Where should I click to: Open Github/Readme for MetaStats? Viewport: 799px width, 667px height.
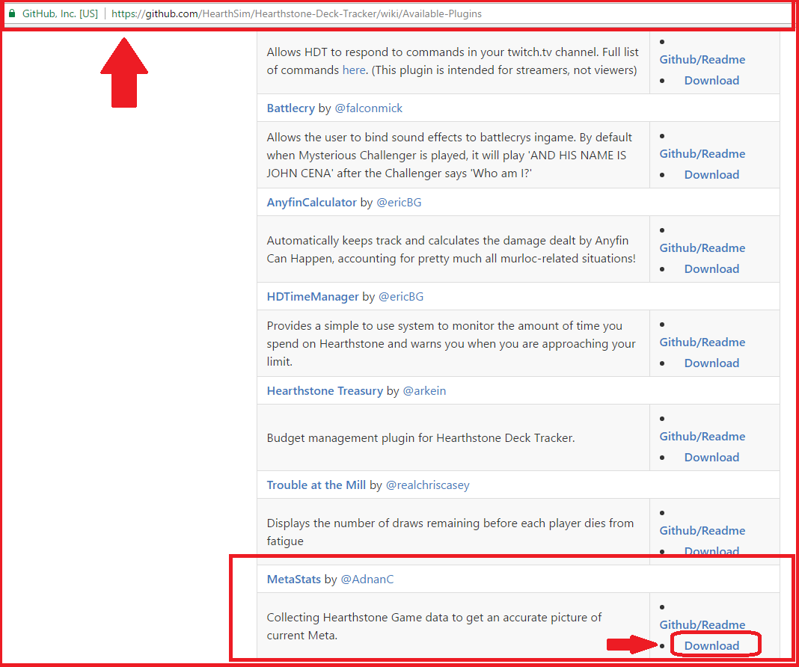(x=702, y=624)
